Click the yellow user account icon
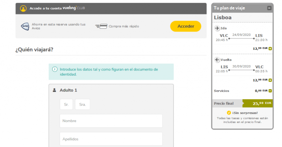 coord(23,8)
